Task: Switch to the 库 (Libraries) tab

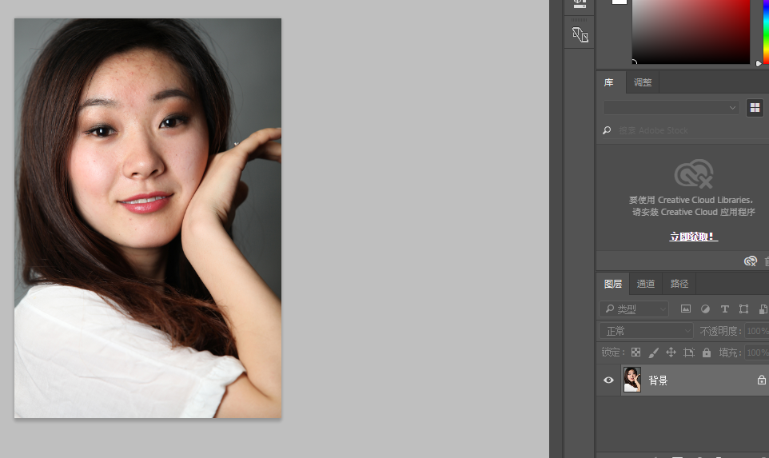Action: tap(608, 82)
